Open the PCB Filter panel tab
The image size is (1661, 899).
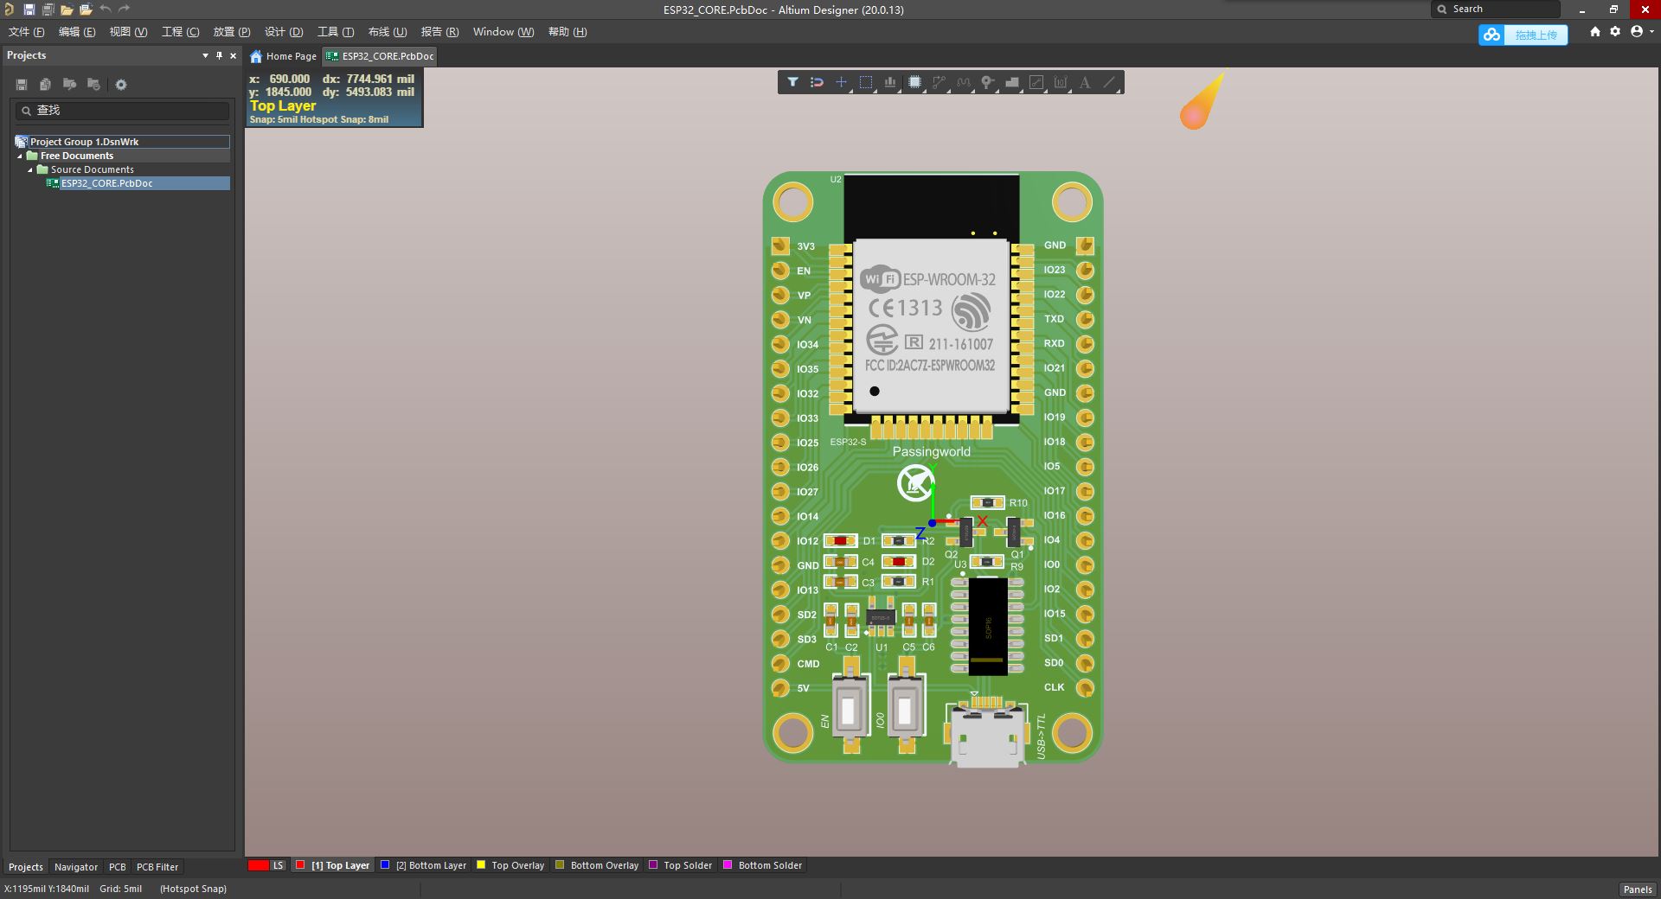tap(157, 867)
